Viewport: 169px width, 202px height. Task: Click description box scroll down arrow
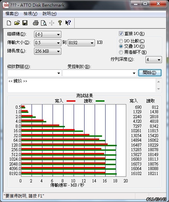(158, 89)
